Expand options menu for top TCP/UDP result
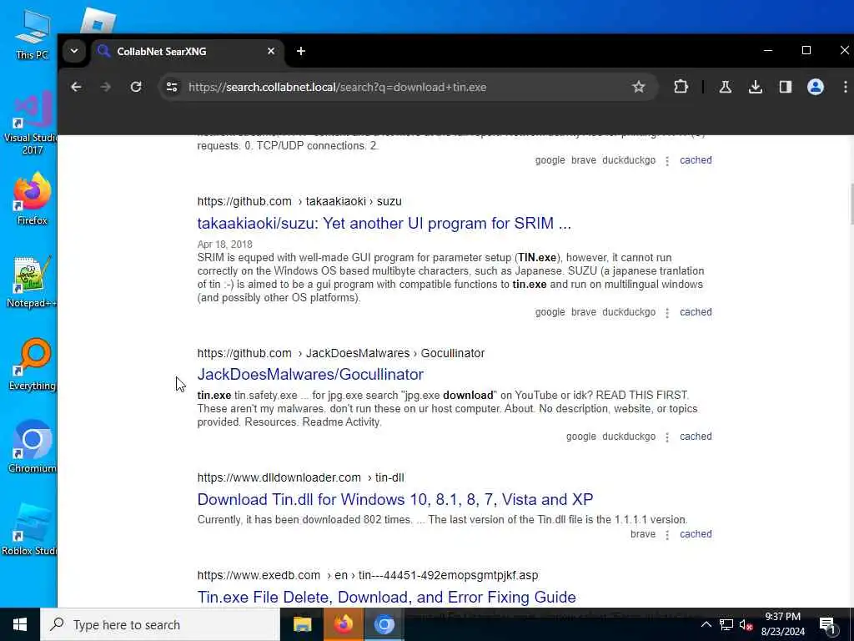 667,161
